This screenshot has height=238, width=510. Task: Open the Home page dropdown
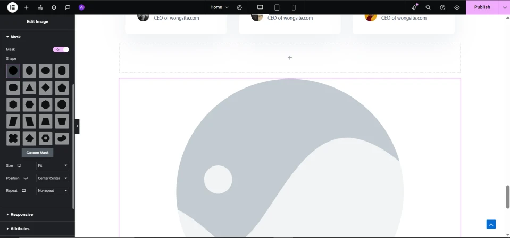pos(220,7)
